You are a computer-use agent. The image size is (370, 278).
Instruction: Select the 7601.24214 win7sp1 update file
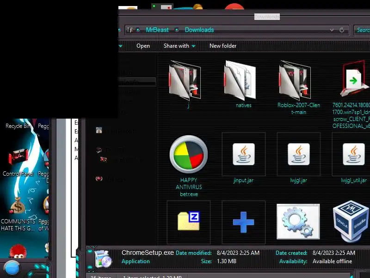(354, 79)
